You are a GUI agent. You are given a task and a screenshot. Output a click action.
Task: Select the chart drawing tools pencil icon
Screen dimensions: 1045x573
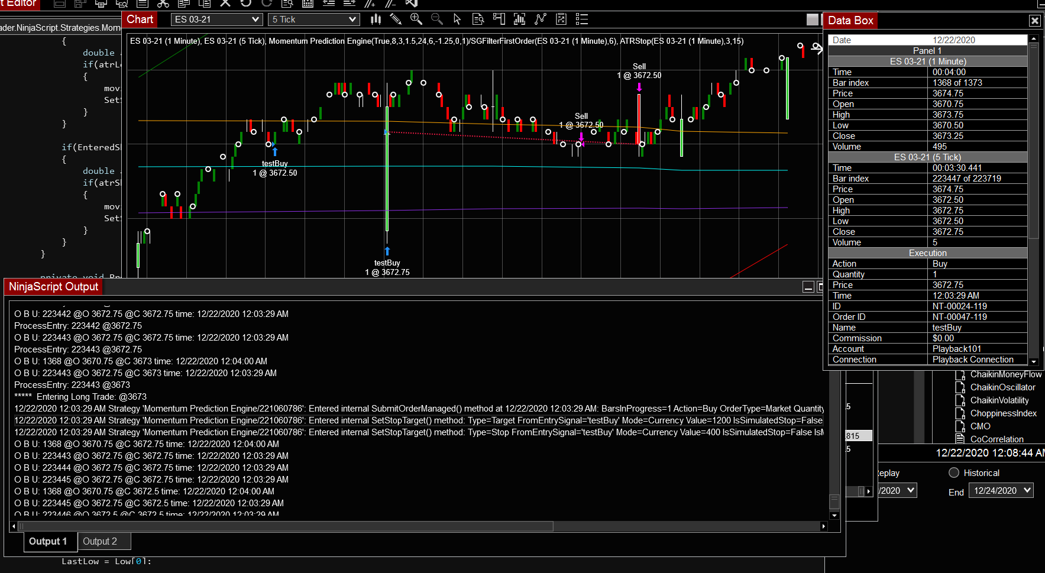click(x=396, y=19)
